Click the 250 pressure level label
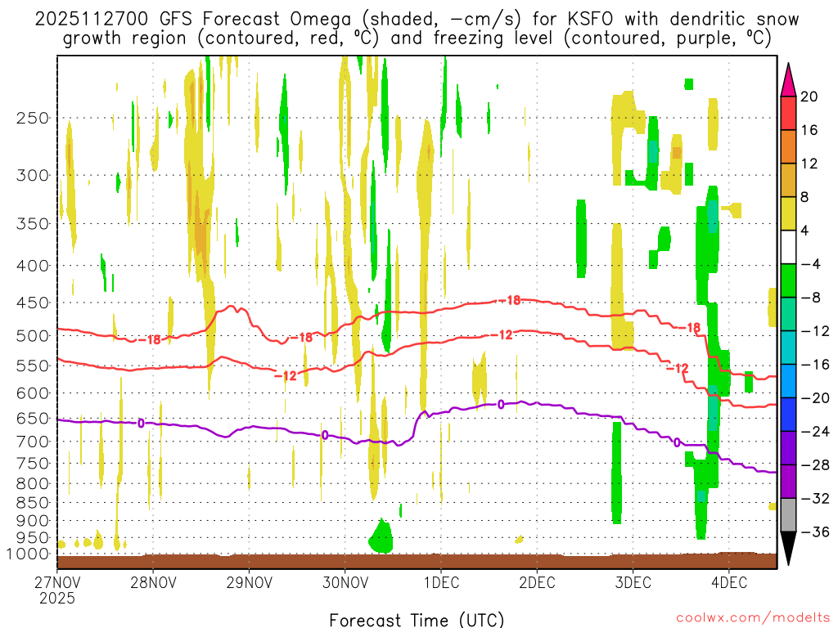This screenshot has width=838, height=628. pos(33,118)
